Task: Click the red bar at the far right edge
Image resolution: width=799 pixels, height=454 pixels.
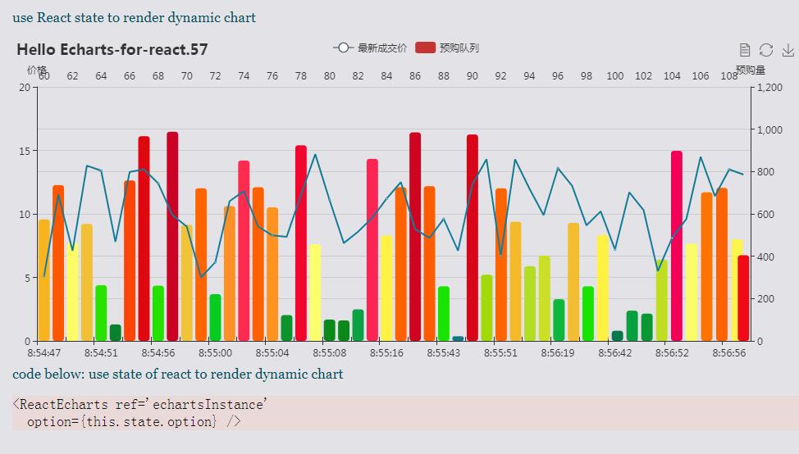Action: 743,298
